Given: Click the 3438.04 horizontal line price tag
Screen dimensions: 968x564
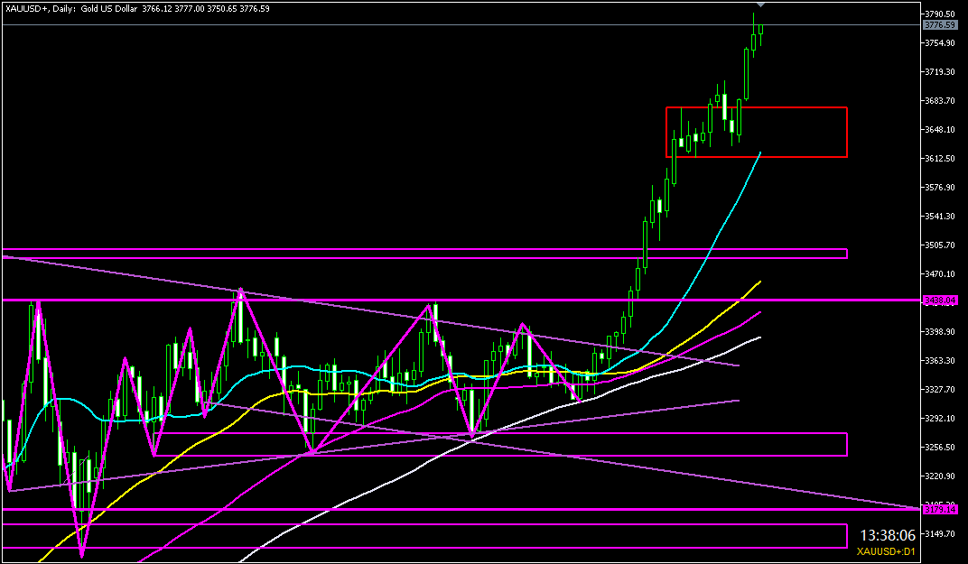Looking at the screenshot, I should pyautogui.click(x=940, y=300).
